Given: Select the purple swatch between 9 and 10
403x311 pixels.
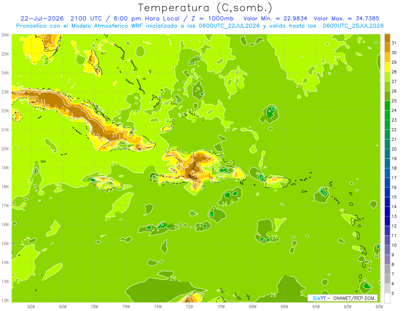Looking at the screenshot, I should click(x=388, y=250).
